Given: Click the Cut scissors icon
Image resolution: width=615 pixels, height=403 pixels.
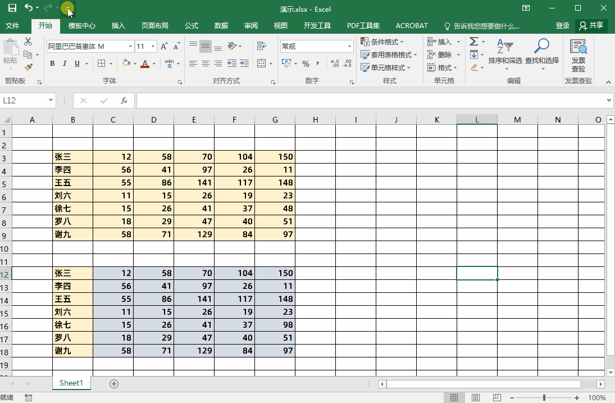Looking at the screenshot, I should coord(28,42).
